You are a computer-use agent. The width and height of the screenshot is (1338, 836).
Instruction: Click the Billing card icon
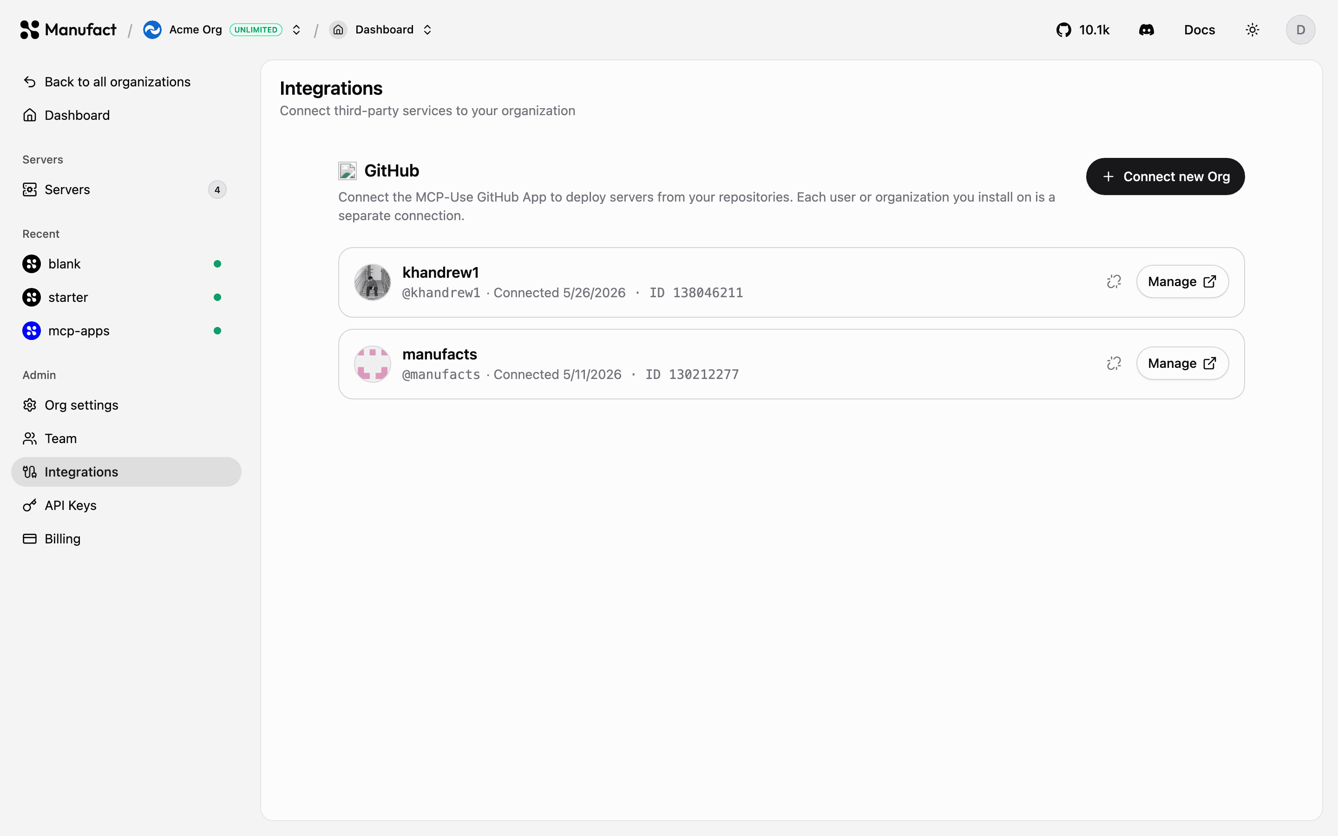coord(30,539)
